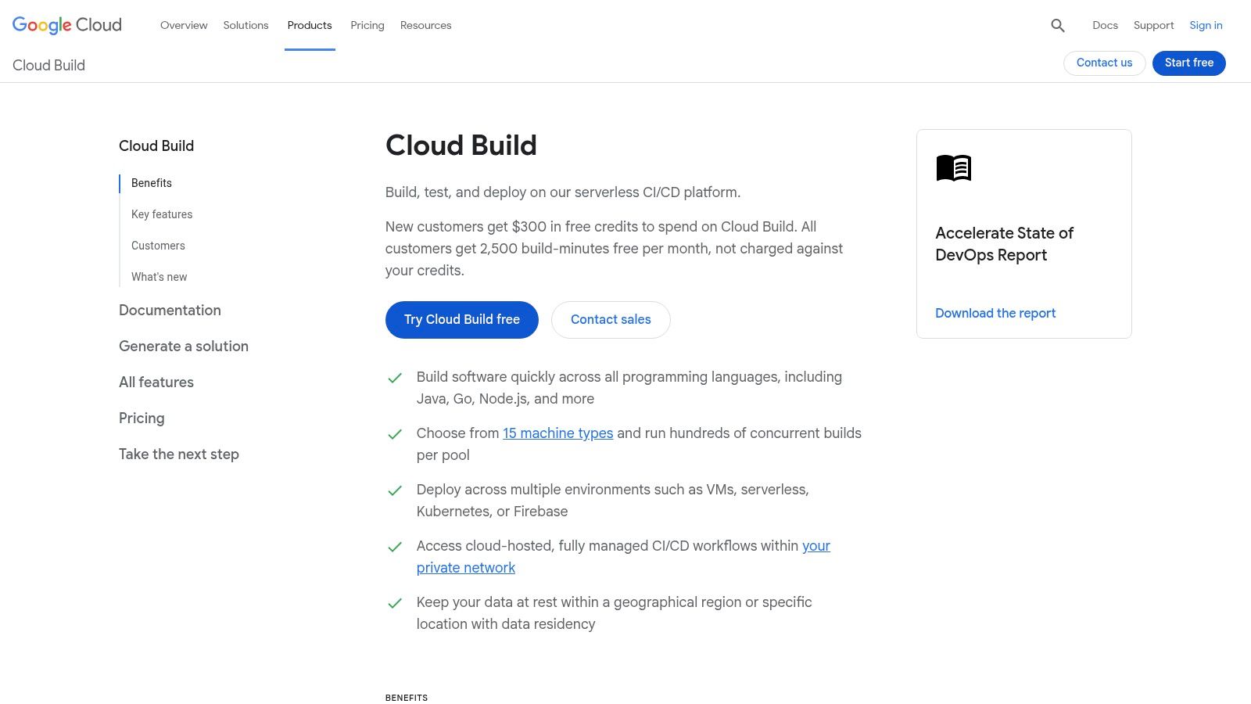Viewport: 1251px width, 704px height.
Task: Click the Contact sales button
Action: [611, 319]
